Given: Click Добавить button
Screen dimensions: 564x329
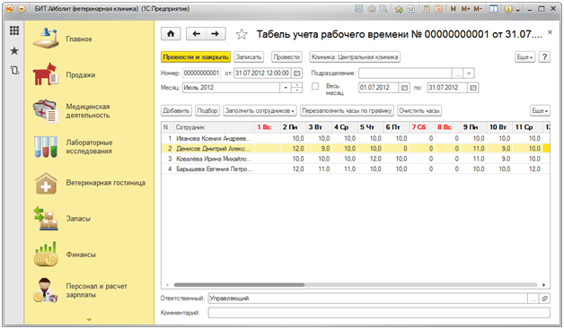Looking at the screenshot, I should [176, 110].
